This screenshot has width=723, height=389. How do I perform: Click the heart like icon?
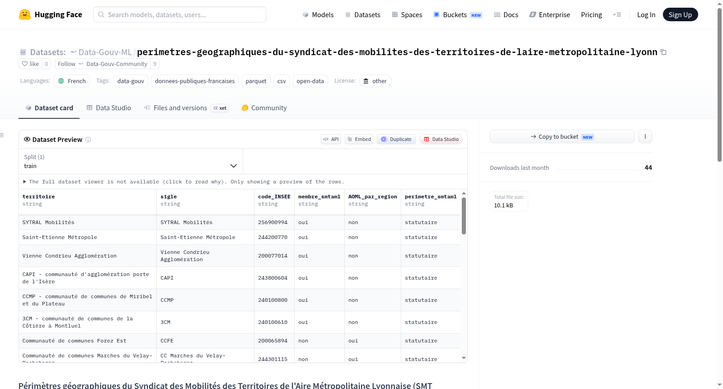click(25, 64)
